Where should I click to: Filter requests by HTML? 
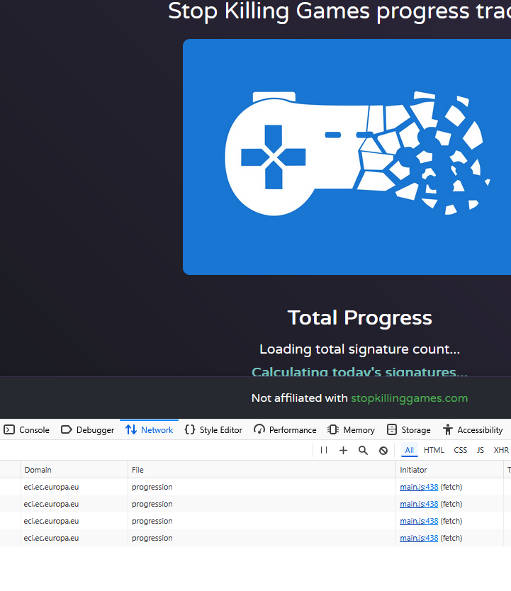coord(434,450)
